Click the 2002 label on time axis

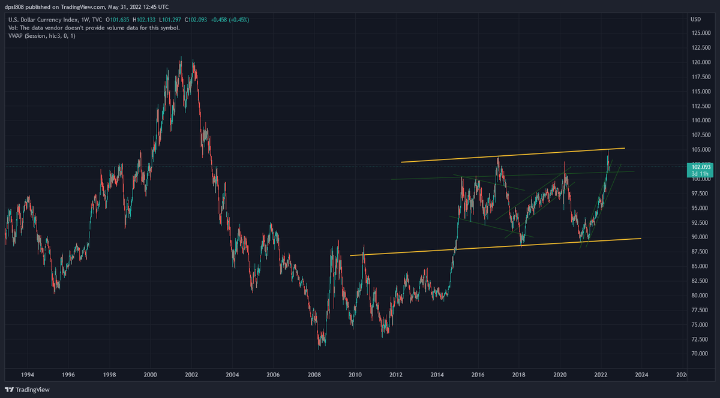click(x=191, y=375)
